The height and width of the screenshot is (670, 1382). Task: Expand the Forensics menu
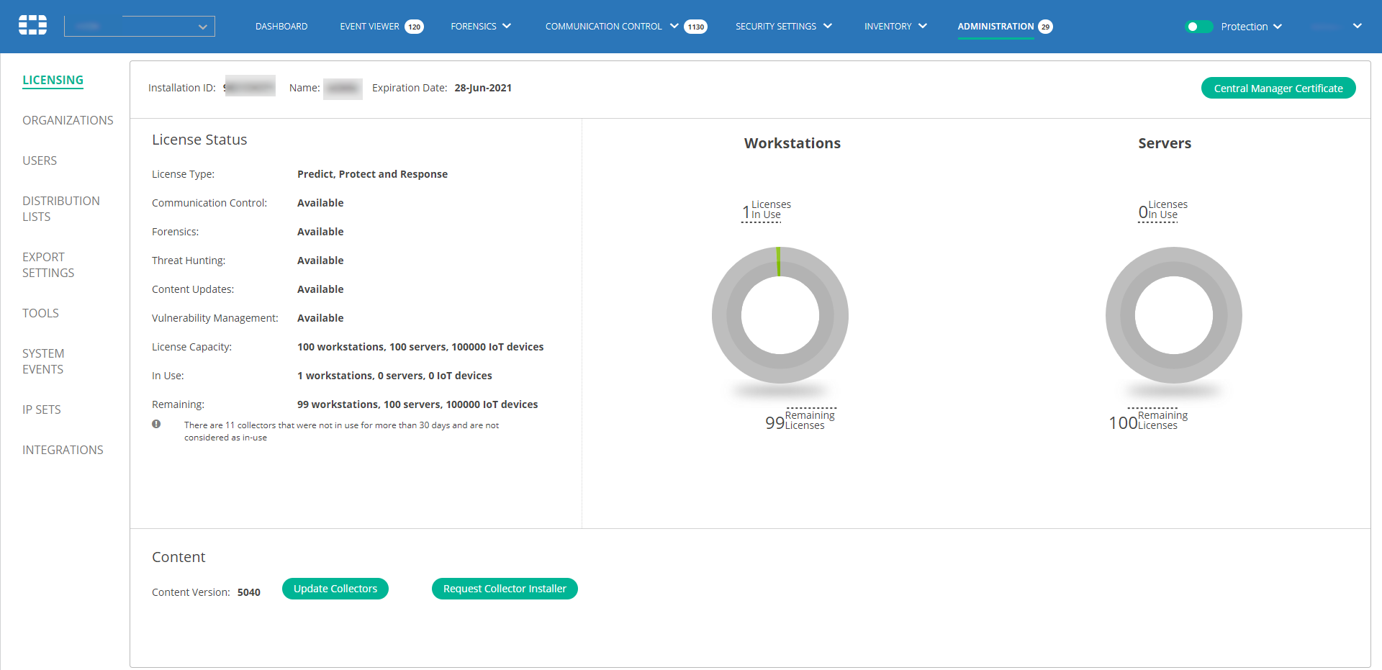(x=481, y=27)
